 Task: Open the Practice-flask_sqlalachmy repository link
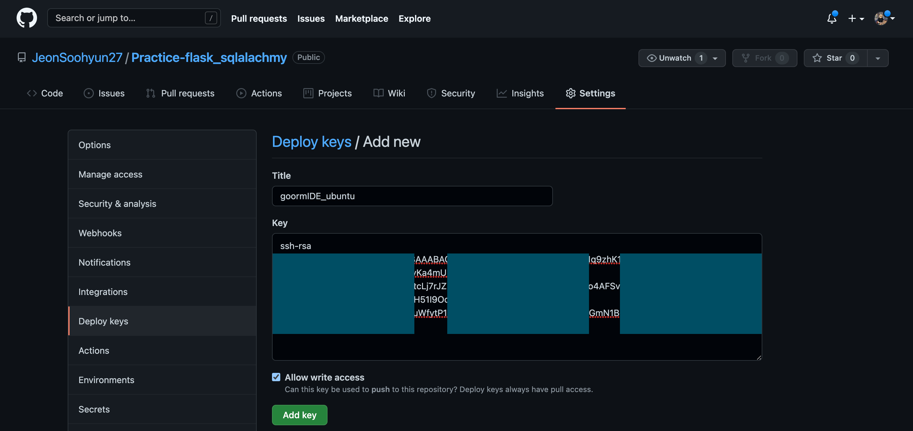click(209, 57)
